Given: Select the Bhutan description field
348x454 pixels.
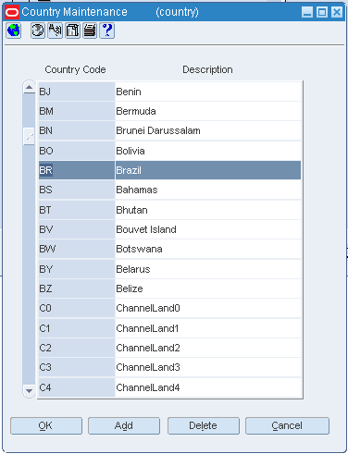Looking at the screenshot, I should click(x=208, y=210).
